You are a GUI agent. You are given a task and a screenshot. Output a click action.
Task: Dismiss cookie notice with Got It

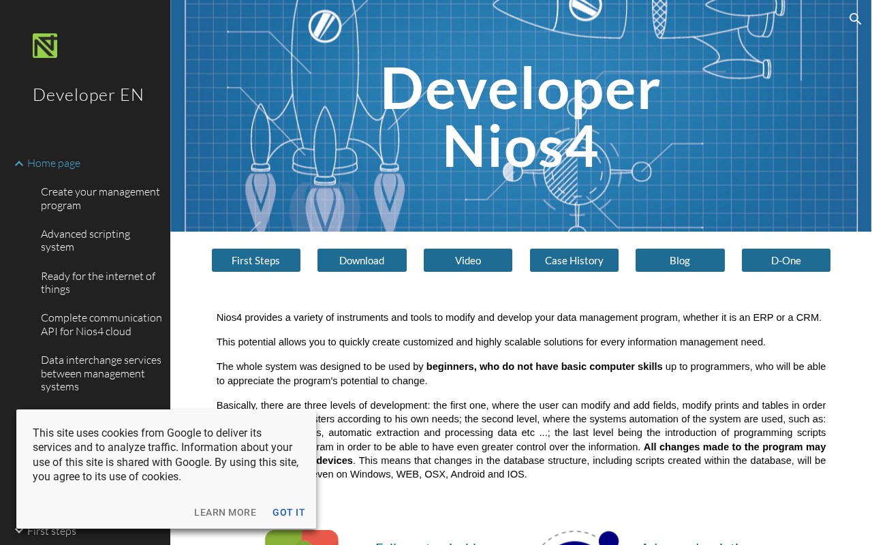point(289,512)
